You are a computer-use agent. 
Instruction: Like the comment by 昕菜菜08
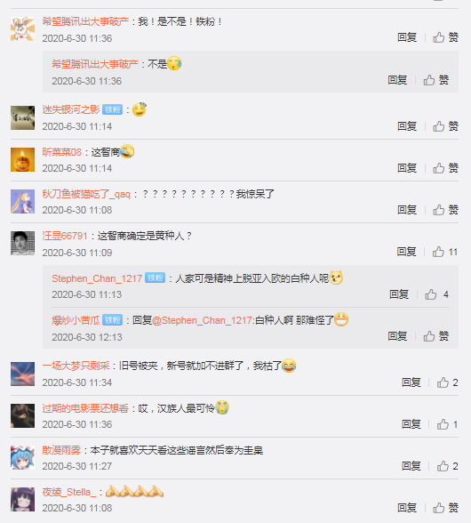[x=445, y=168]
